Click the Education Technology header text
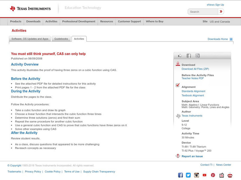 [x=83, y=8]
